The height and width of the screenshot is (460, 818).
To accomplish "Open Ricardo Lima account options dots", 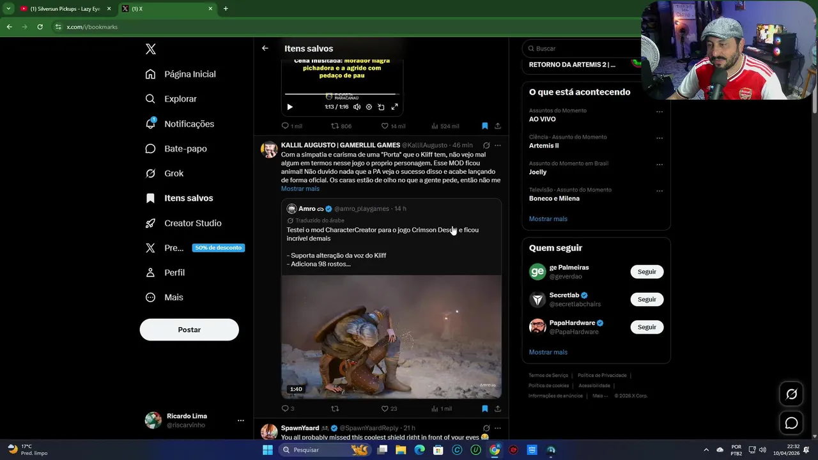I will (x=241, y=420).
